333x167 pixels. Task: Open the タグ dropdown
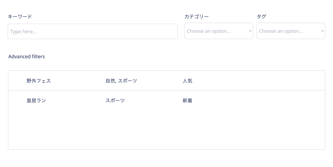[291, 31]
